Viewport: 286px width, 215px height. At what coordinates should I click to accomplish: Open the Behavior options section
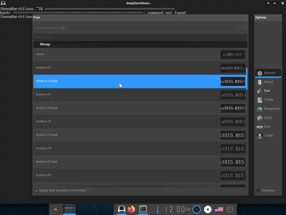pyautogui.click(x=268, y=73)
